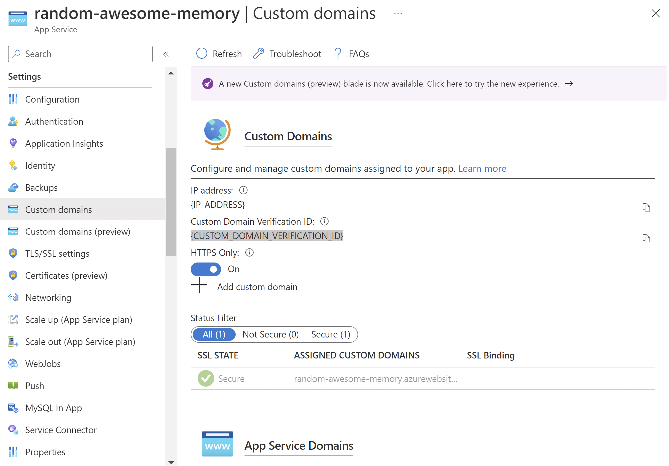The height and width of the screenshot is (466, 669).
Task: Open Application Insights via its lightbulb icon
Action: click(x=13, y=143)
